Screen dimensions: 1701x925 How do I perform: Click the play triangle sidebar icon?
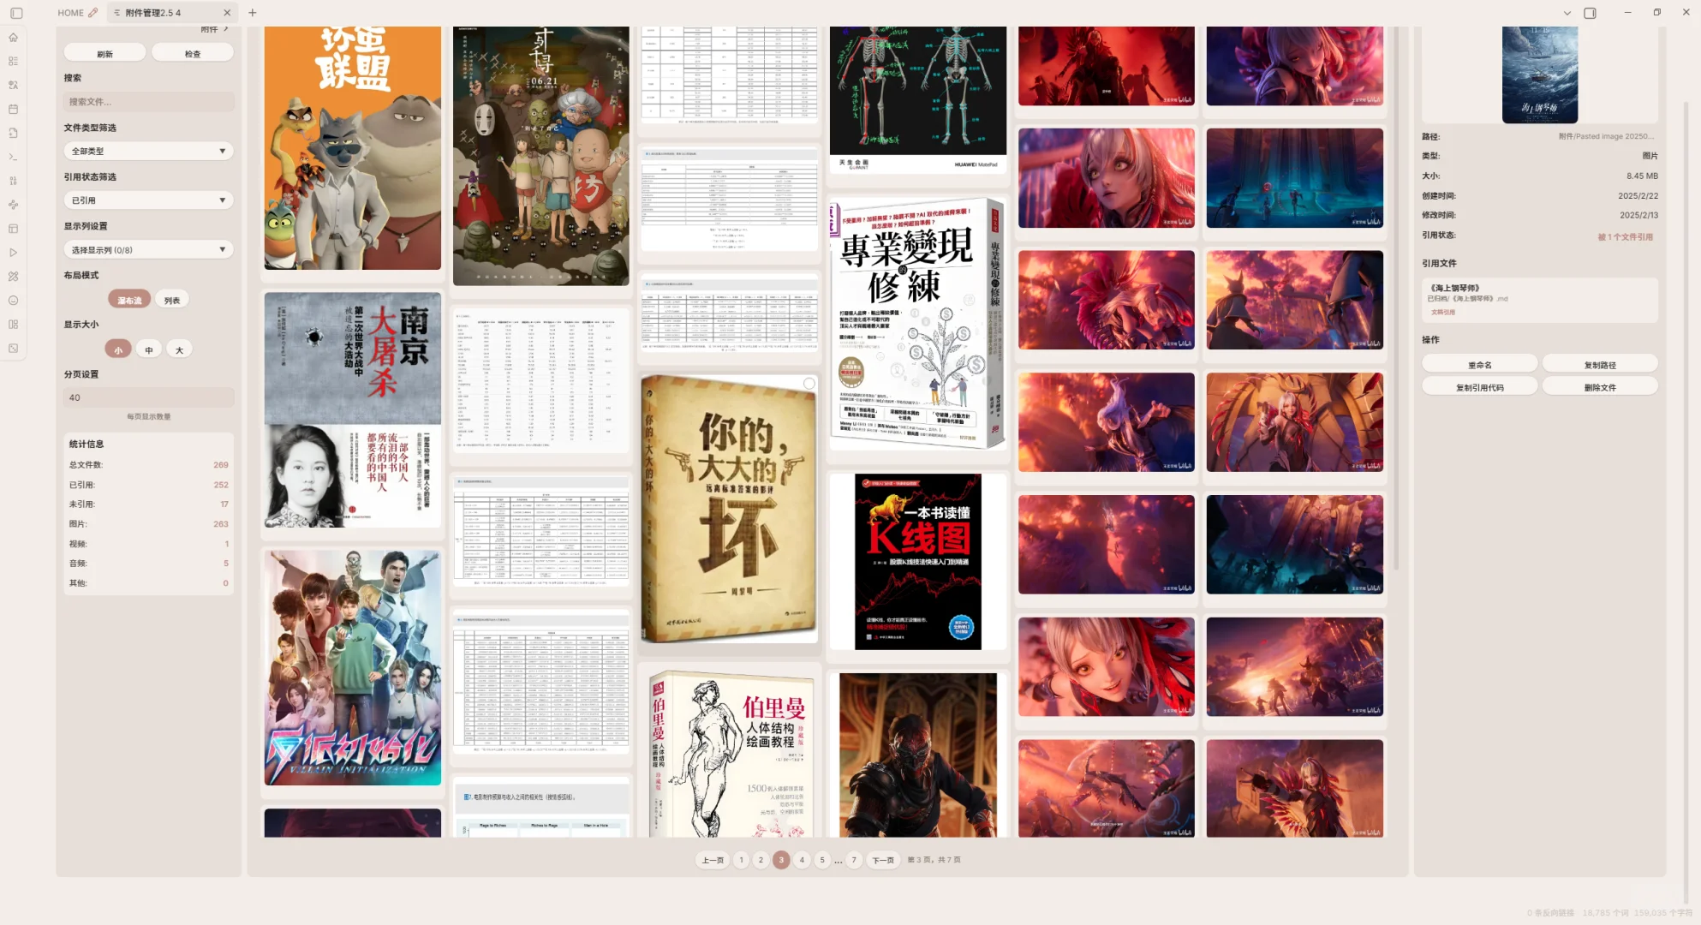pyautogui.click(x=13, y=253)
